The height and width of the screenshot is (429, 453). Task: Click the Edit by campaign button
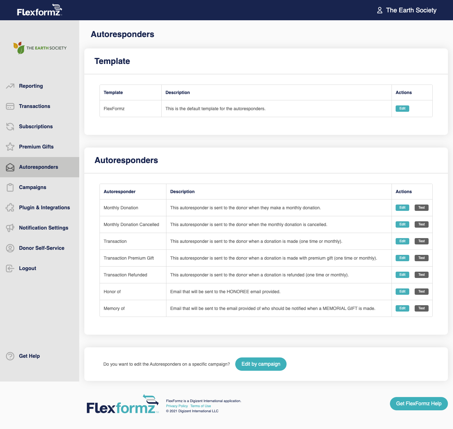coord(261,364)
